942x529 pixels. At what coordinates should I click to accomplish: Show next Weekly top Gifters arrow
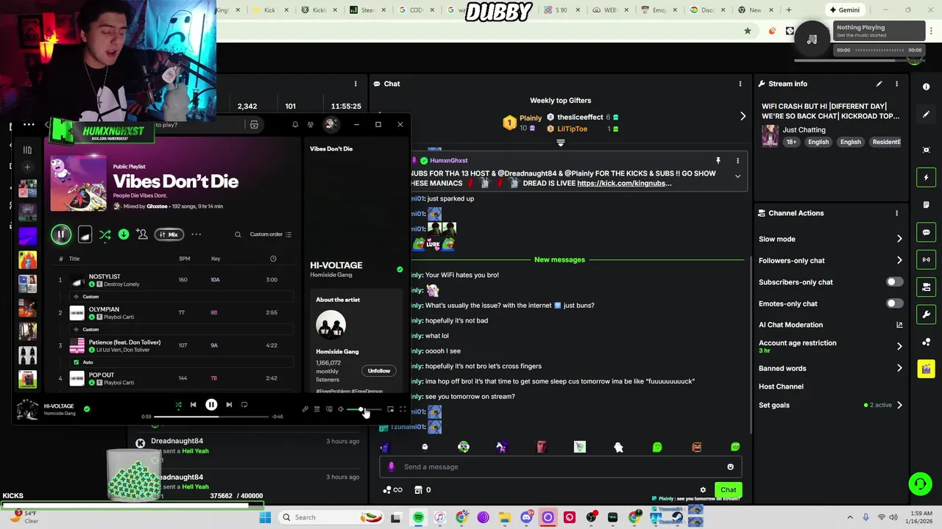pos(743,116)
